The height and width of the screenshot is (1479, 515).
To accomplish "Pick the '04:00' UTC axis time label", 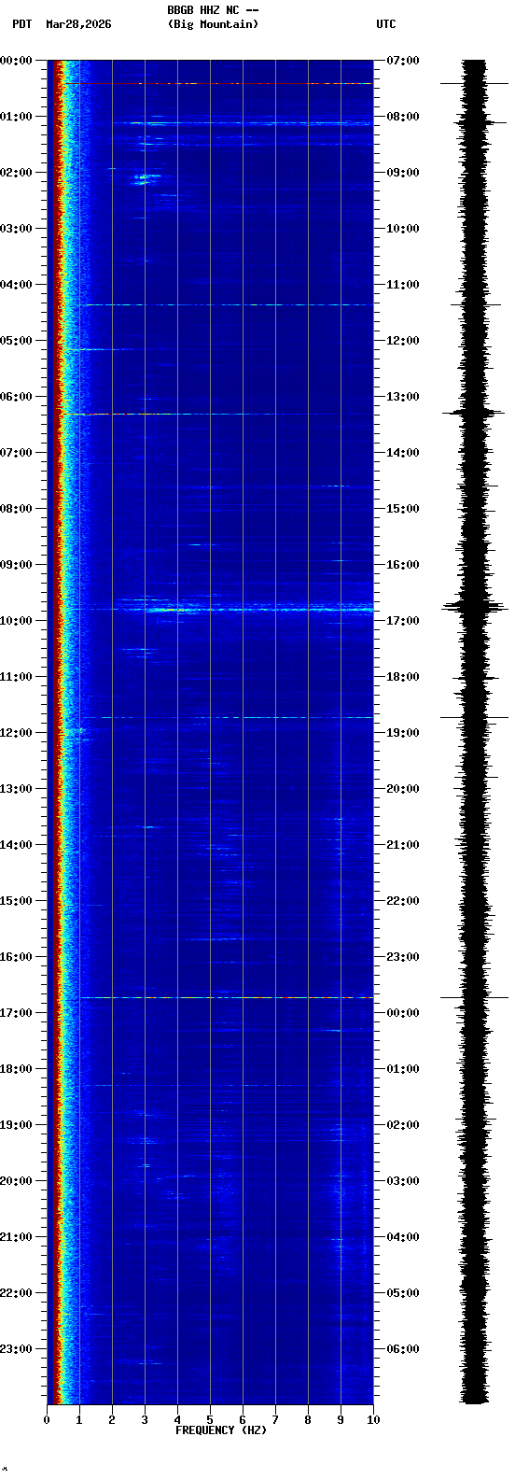I will click(x=402, y=1237).
